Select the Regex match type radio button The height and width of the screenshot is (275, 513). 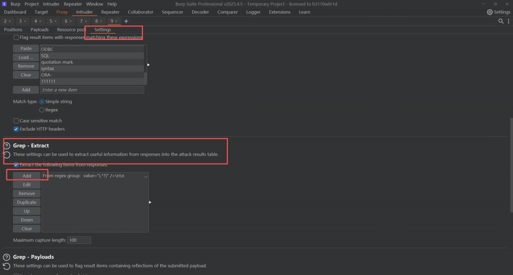pos(42,110)
